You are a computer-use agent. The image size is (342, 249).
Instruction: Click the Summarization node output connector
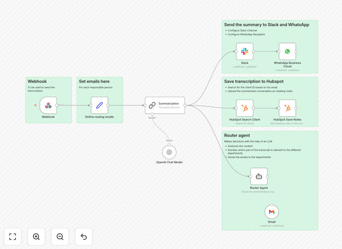click(x=185, y=106)
